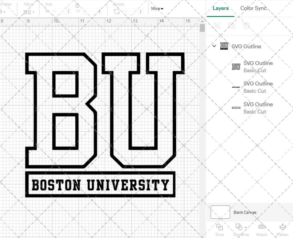
Task: Switch to the Color Sync tab
Action: pos(253,8)
